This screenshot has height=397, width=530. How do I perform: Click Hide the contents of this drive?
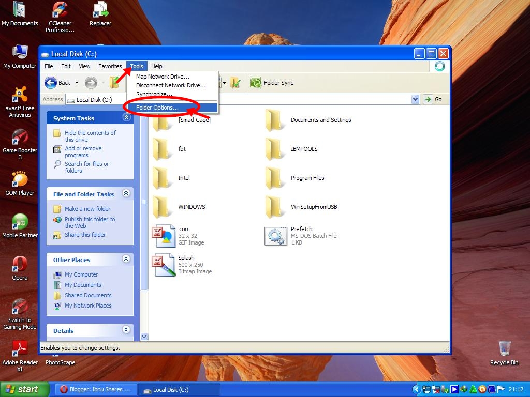90,136
